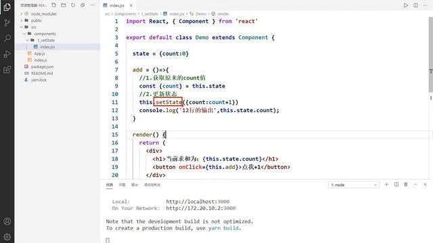This screenshot has width=433, height=243.
Task: Click the src breadcrumb segment
Action: point(107,13)
